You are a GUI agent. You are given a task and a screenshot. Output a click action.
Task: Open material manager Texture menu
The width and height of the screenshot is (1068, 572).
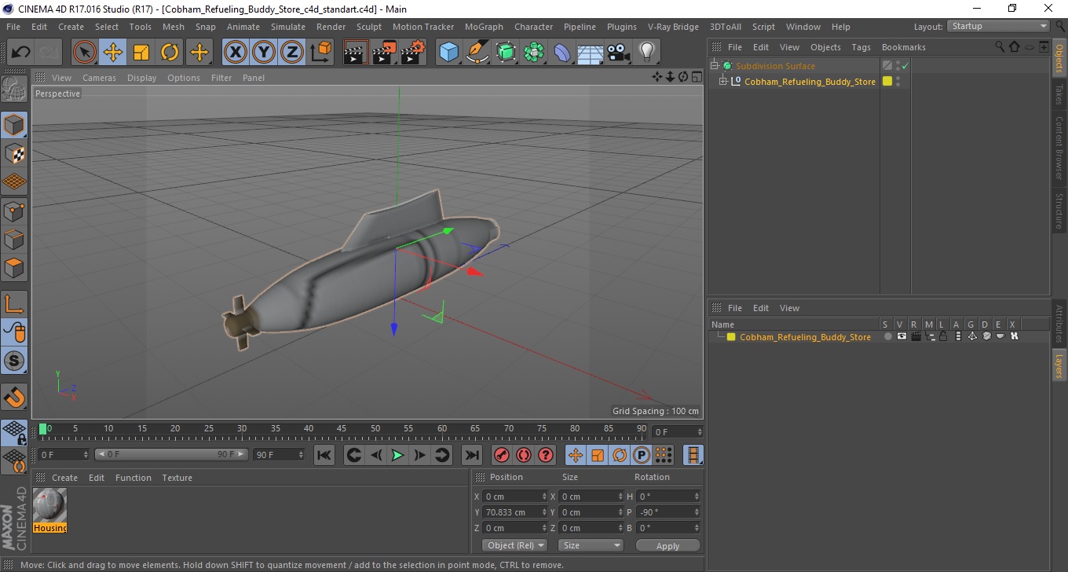pyautogui.click(x=177, y=478)
